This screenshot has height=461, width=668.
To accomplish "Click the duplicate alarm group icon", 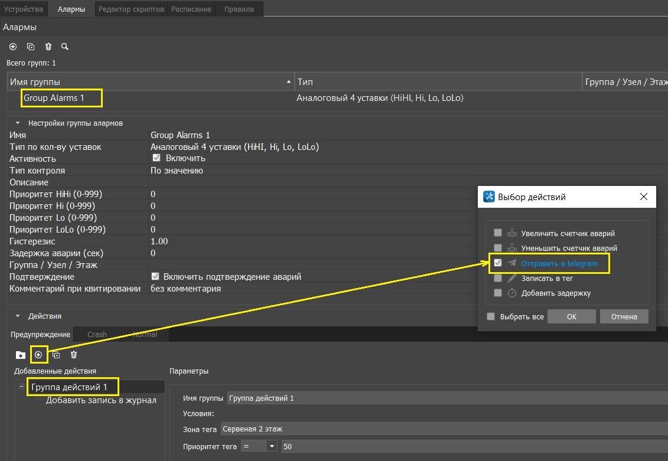I will (31, 47).
